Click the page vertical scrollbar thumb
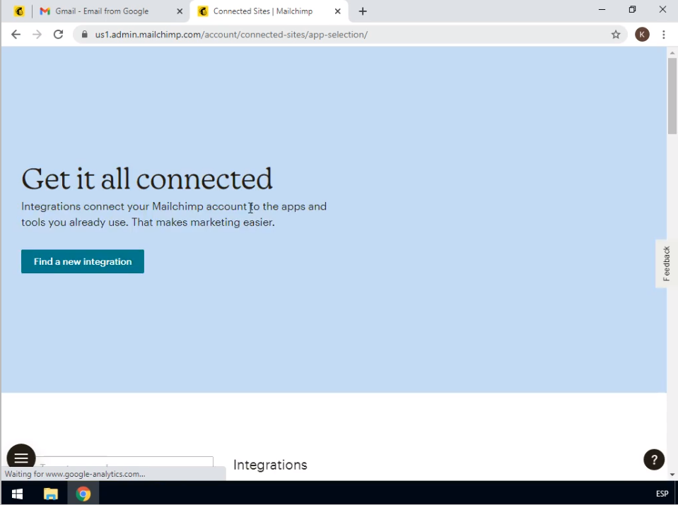 click(x=672, y=96)
